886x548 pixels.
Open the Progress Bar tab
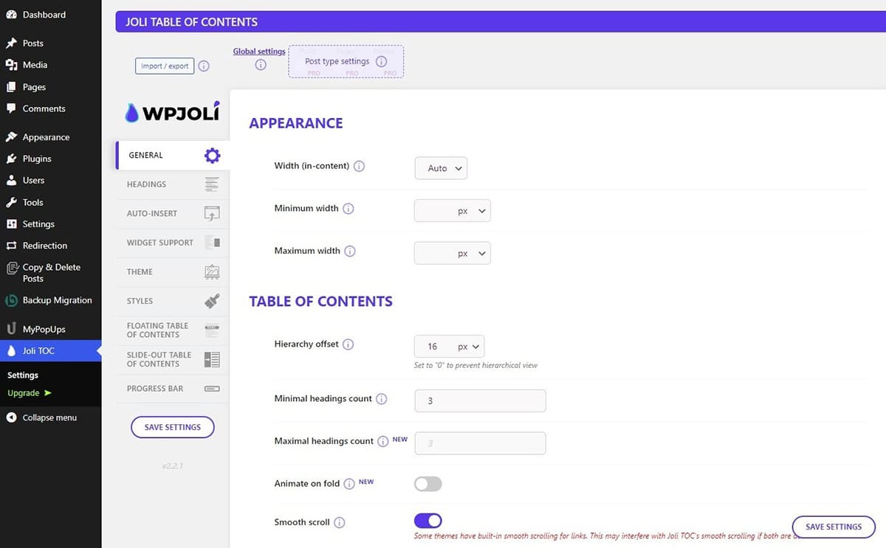(173, 389)
